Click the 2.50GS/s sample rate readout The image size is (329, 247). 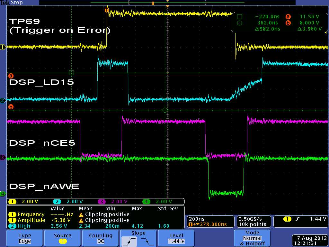click(x=250, y=219)
